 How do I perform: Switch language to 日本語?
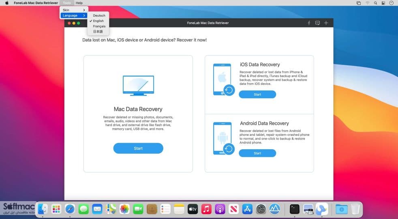click(x=98, y=32)
